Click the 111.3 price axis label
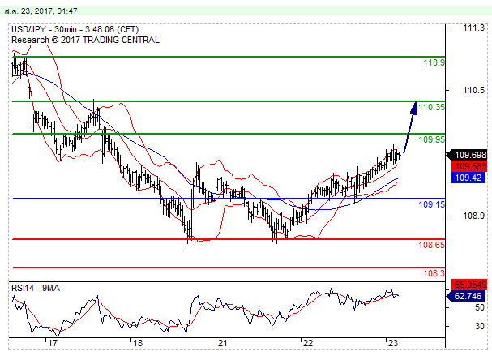The image size is (492, 360). pos(474,28)
